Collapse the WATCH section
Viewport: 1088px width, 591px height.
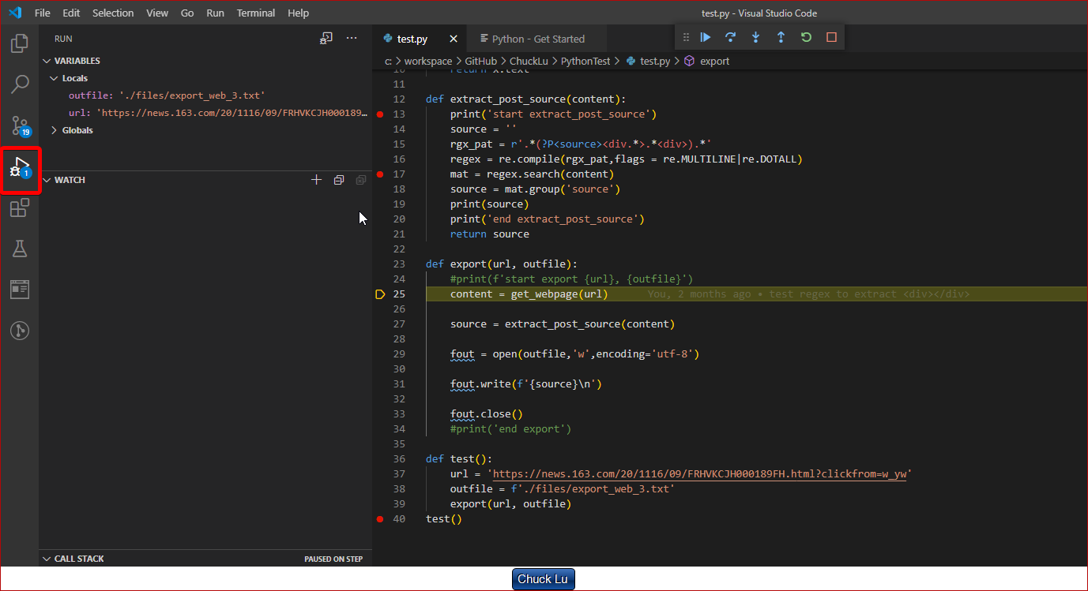[47, 180]
